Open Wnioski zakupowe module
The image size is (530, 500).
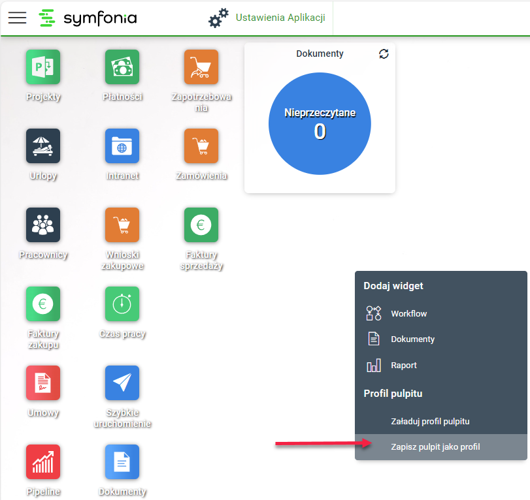coord(122,225)
